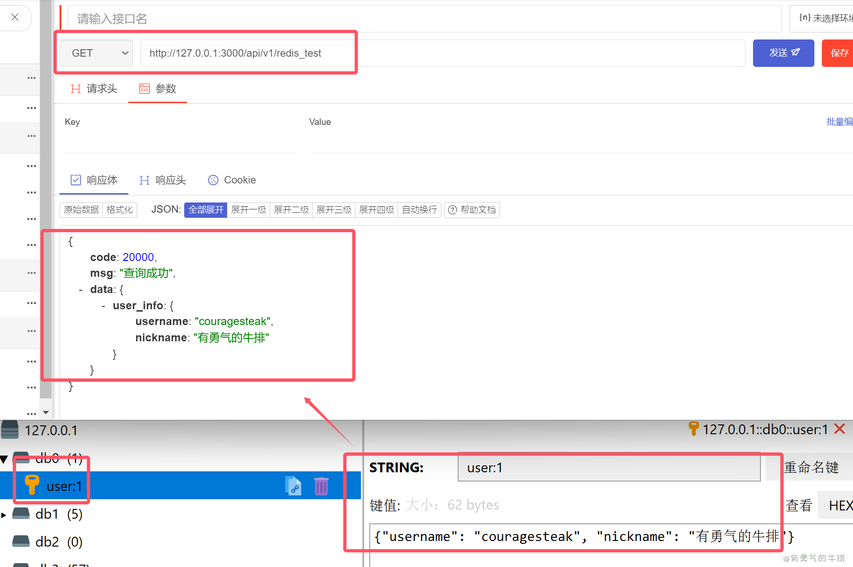Click the nickname value 有勇气的牛排
This screenshot has height=567, width=853.
click(231, 338)
